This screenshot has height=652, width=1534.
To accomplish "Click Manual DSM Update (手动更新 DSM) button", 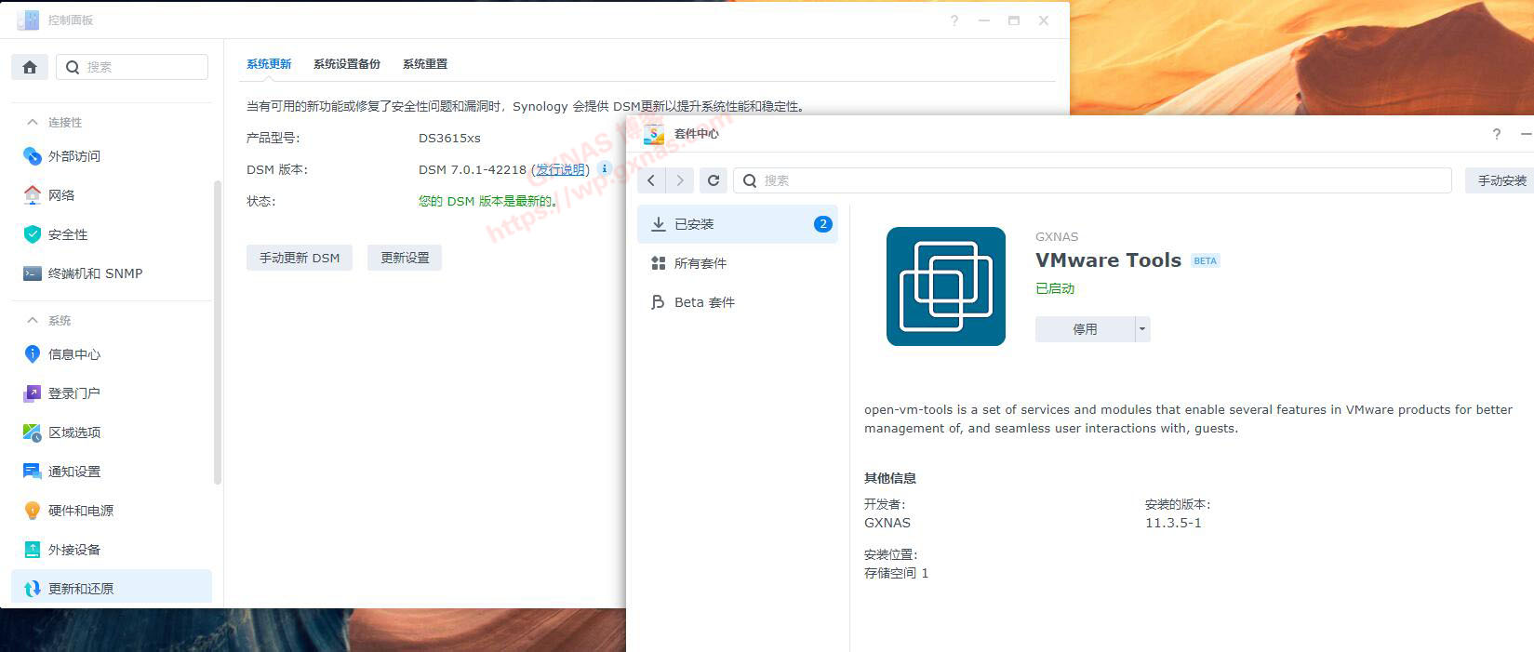I will 300,258.
